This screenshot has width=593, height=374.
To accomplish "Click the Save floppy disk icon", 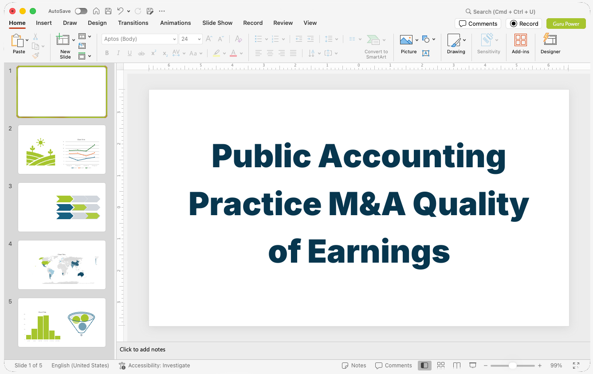I will coord(108,11).
